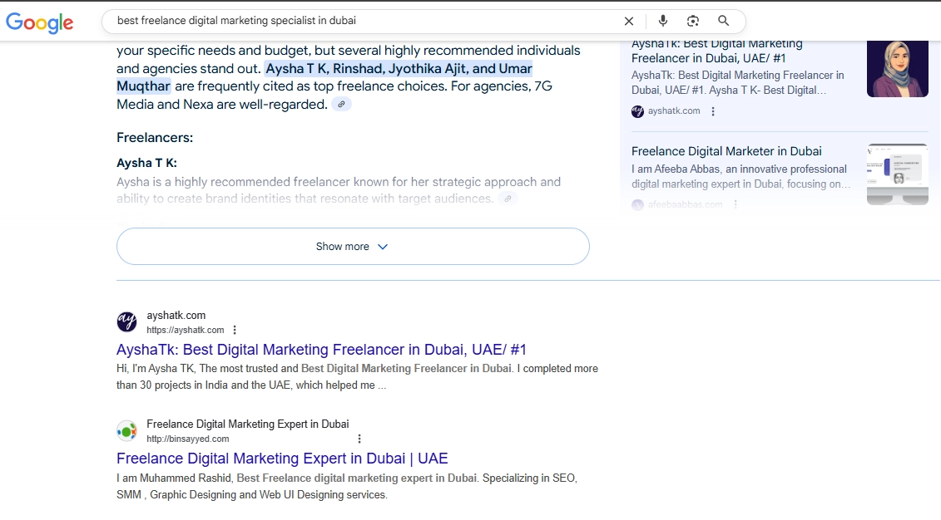The height and width of the screenshot is (520, 941).
Task: Open Google Lens image search icon
Action: click(x=692, y=21)
